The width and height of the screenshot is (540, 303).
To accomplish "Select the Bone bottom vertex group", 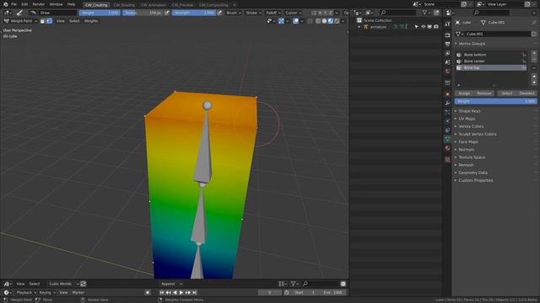I will pos(491,55).
